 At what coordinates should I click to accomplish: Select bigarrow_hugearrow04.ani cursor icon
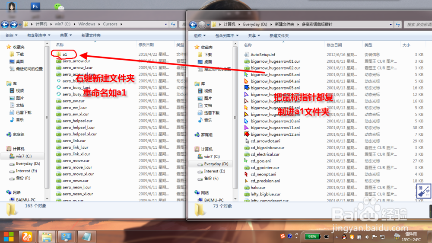tap(246, 81)
